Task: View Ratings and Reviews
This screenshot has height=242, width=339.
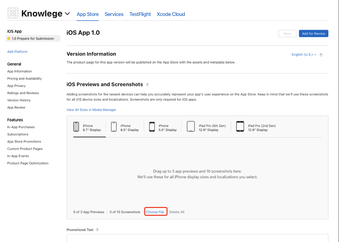Action: (23, 93)
